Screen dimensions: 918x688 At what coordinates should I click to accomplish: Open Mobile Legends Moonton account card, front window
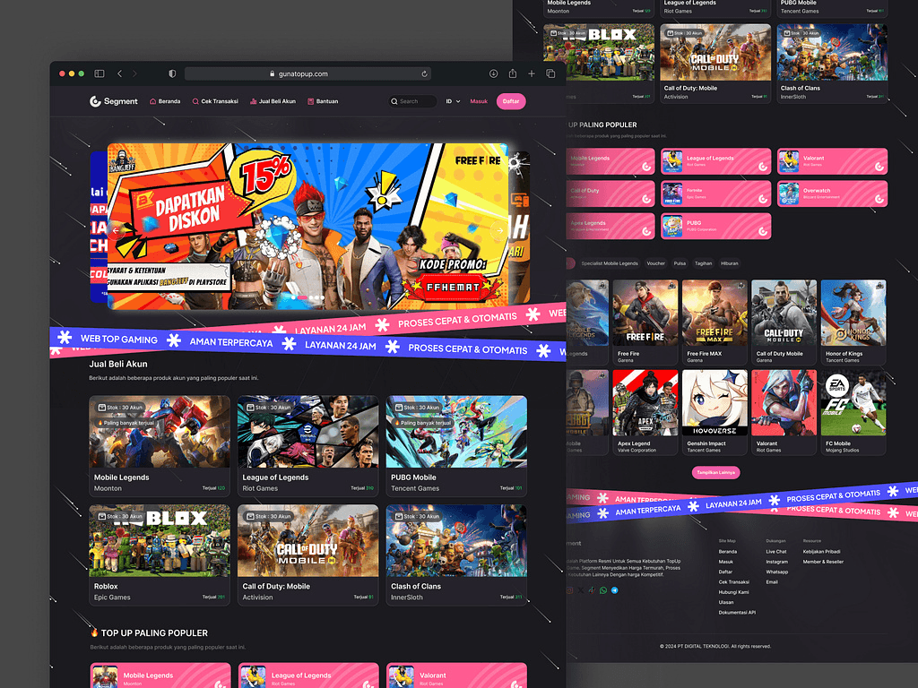click(160, 446)
